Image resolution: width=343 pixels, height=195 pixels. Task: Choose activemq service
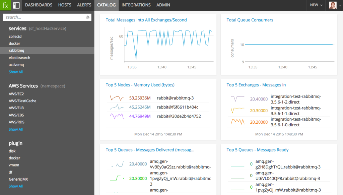[x=16, y=65]
